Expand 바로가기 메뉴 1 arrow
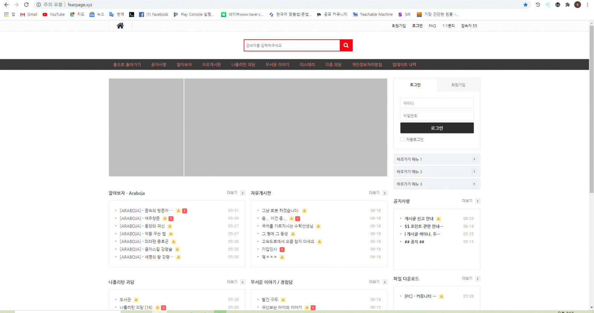This screenshot has width=594, height=313. [x=474, y=159]
